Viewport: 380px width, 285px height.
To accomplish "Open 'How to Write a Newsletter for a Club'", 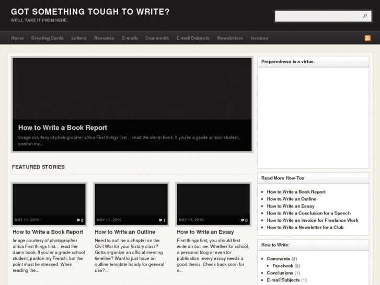I will 305,227.
